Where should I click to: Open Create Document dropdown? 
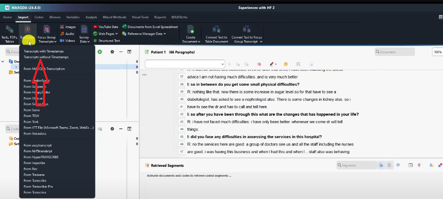(191, 34)
